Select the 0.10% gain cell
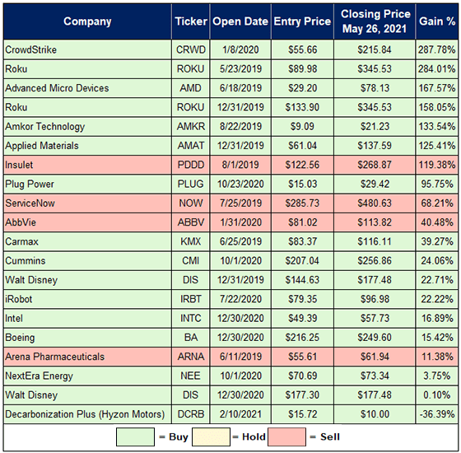Image resolution: width=461 pixels, height=453 pixels. [x=437, y=395]
